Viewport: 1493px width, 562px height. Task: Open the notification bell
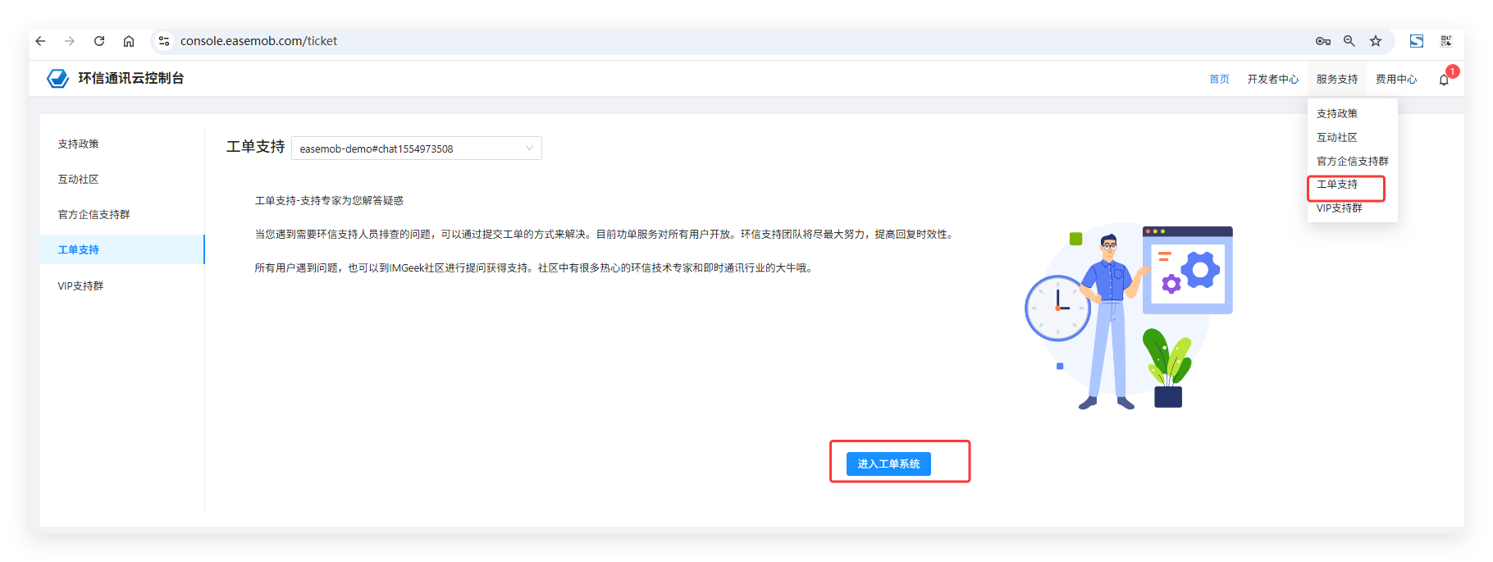(1444, 80)
